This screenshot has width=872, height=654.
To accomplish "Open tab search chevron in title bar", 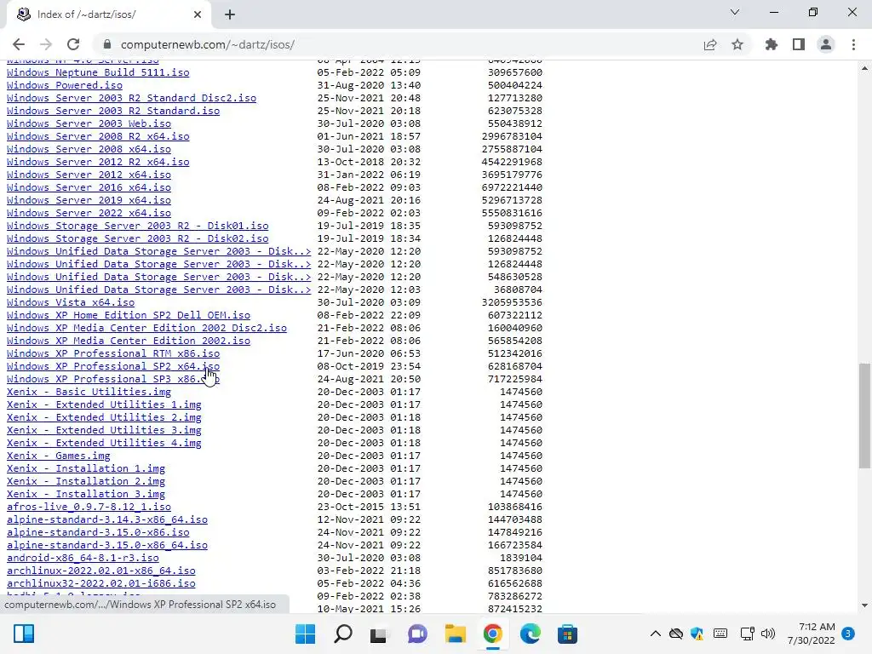I will pos(735,12).
